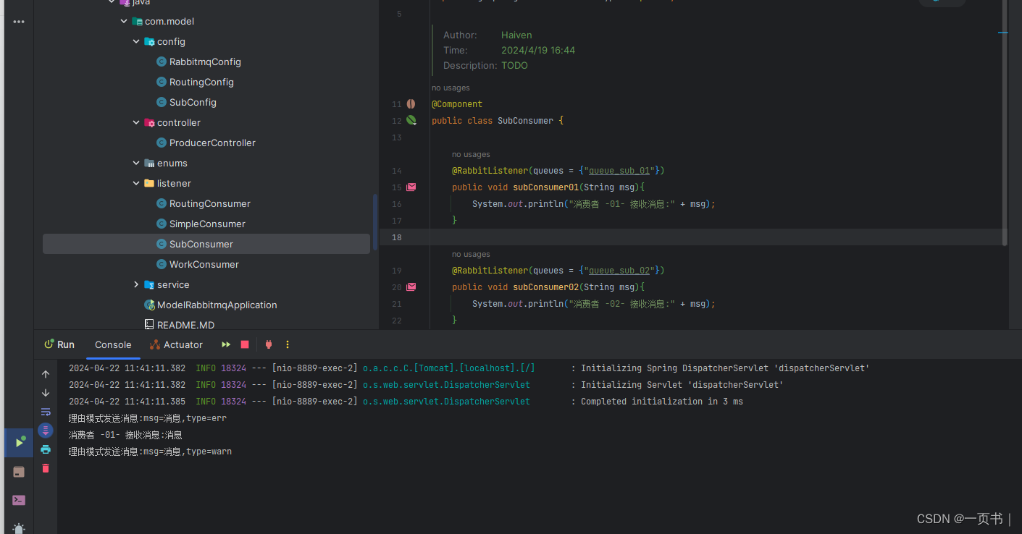
Task: Collapse the config folder
Action: [136, 42]
